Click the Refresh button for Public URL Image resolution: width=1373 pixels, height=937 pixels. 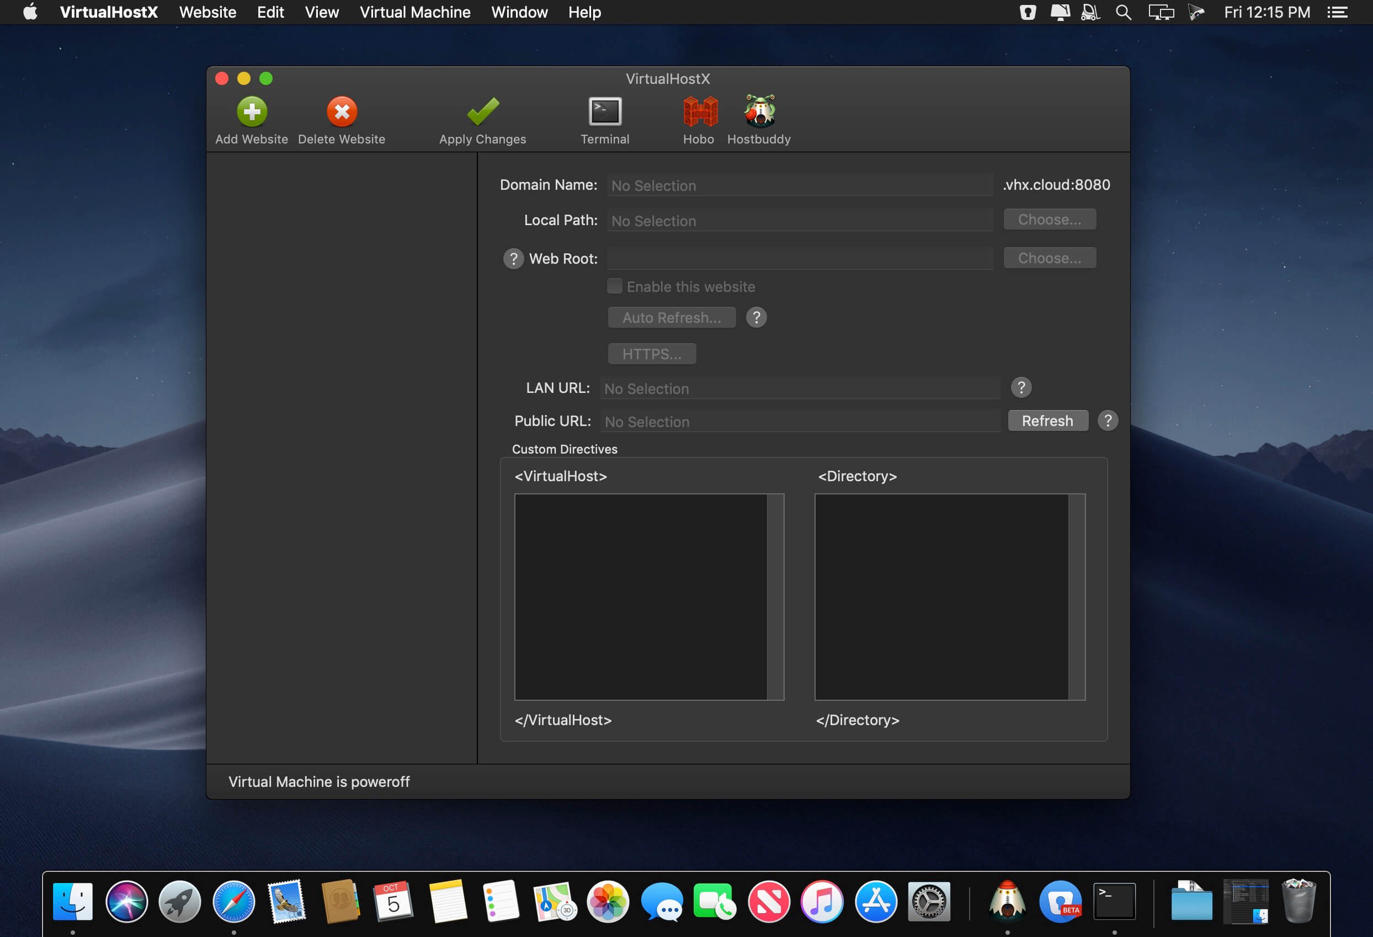(1047, 420)
